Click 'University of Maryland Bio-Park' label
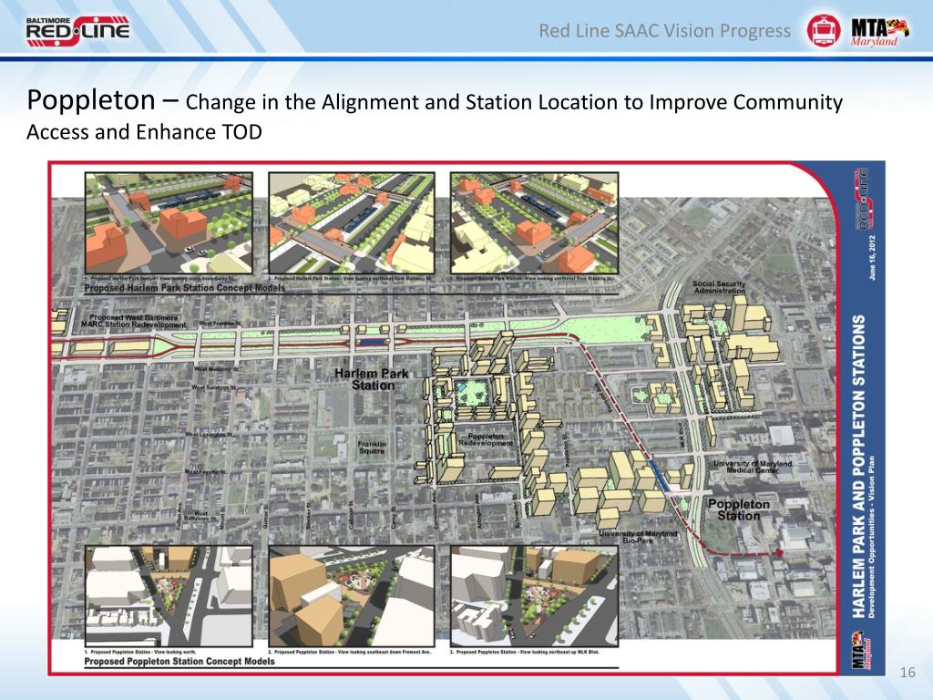The height and width of the screenshot is (700, 933). click(x=638, y=537)
